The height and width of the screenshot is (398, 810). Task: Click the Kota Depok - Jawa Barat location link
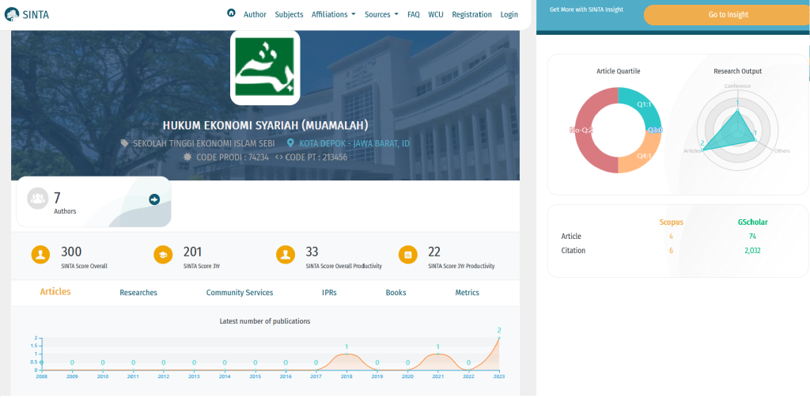tap(354, 143)
